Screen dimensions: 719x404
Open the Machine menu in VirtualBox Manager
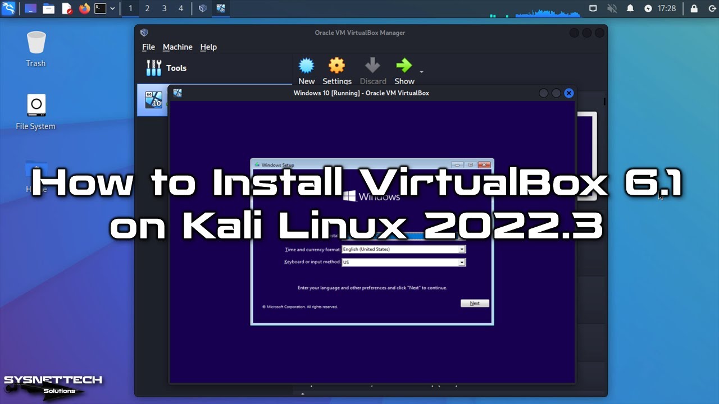click(178, 47)
